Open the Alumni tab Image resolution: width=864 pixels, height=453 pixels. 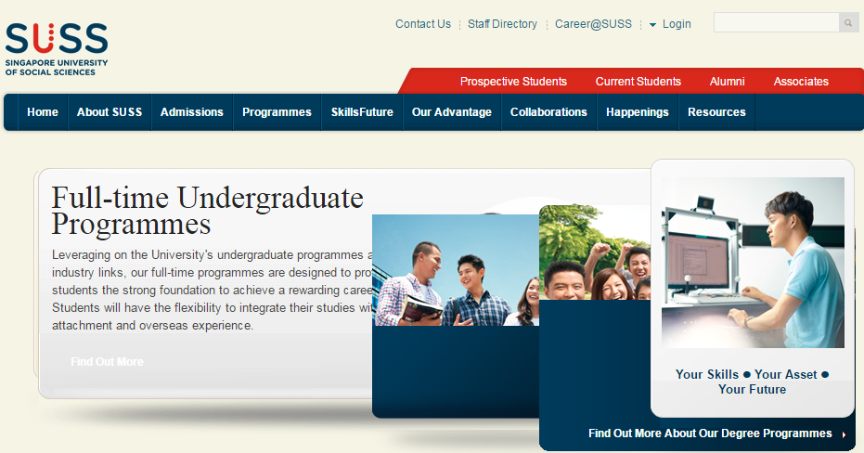click(x=727, y=82)
